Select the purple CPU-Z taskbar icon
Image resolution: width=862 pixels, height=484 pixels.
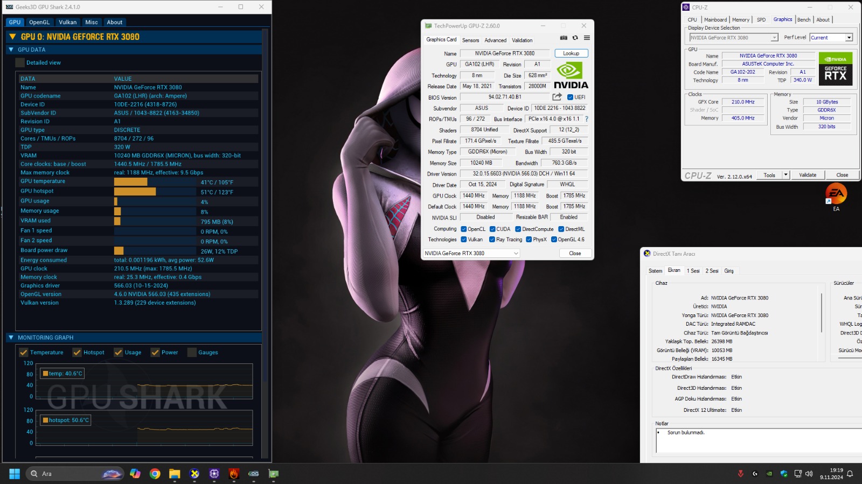[x=214, y=474]
